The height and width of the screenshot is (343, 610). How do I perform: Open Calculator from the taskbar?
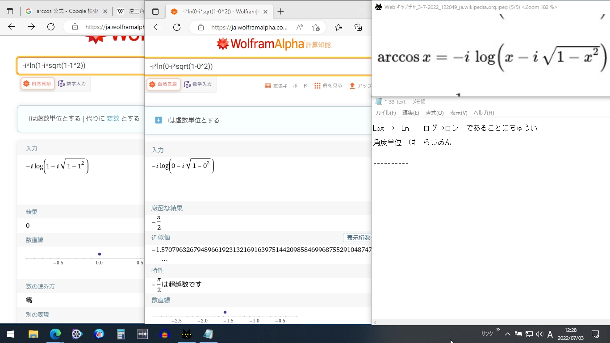pyautogui.click(x=121, y=334)
